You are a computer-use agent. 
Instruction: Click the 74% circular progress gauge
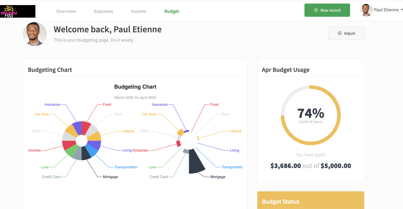pos(311,115)
